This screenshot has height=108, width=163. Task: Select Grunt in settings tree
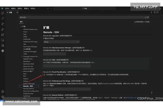click(x=25, y=32)
